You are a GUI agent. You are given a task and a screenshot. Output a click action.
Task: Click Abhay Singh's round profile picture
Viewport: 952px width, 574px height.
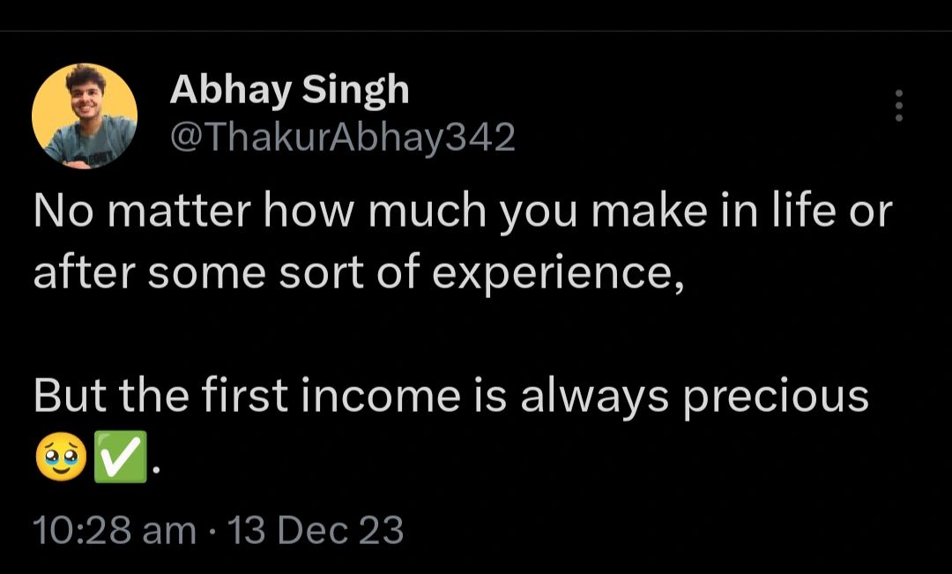pos(85,116)
